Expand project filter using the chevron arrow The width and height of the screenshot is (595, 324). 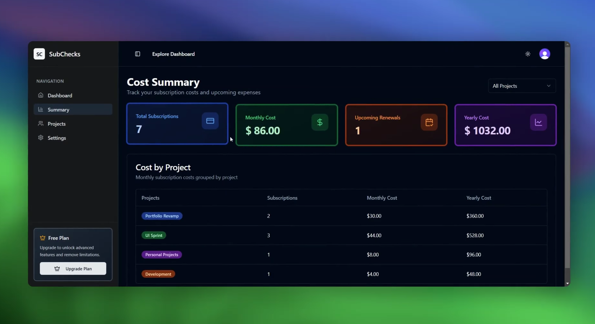click(x=548, y=86)
